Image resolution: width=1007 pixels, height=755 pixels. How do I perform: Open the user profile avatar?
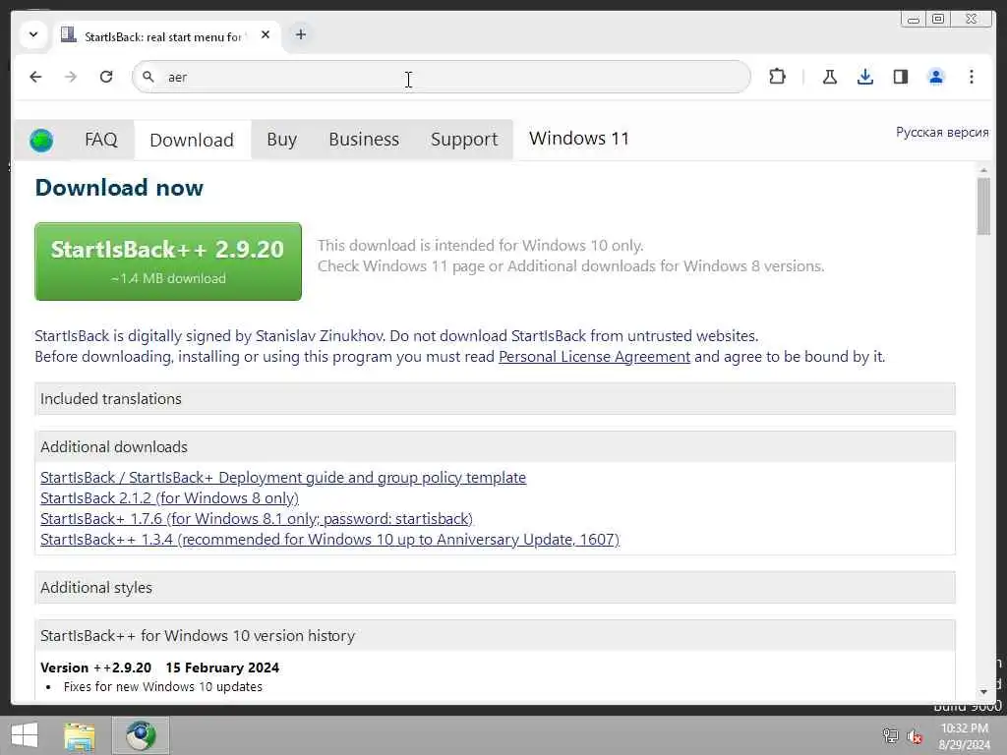click(936, 77)
